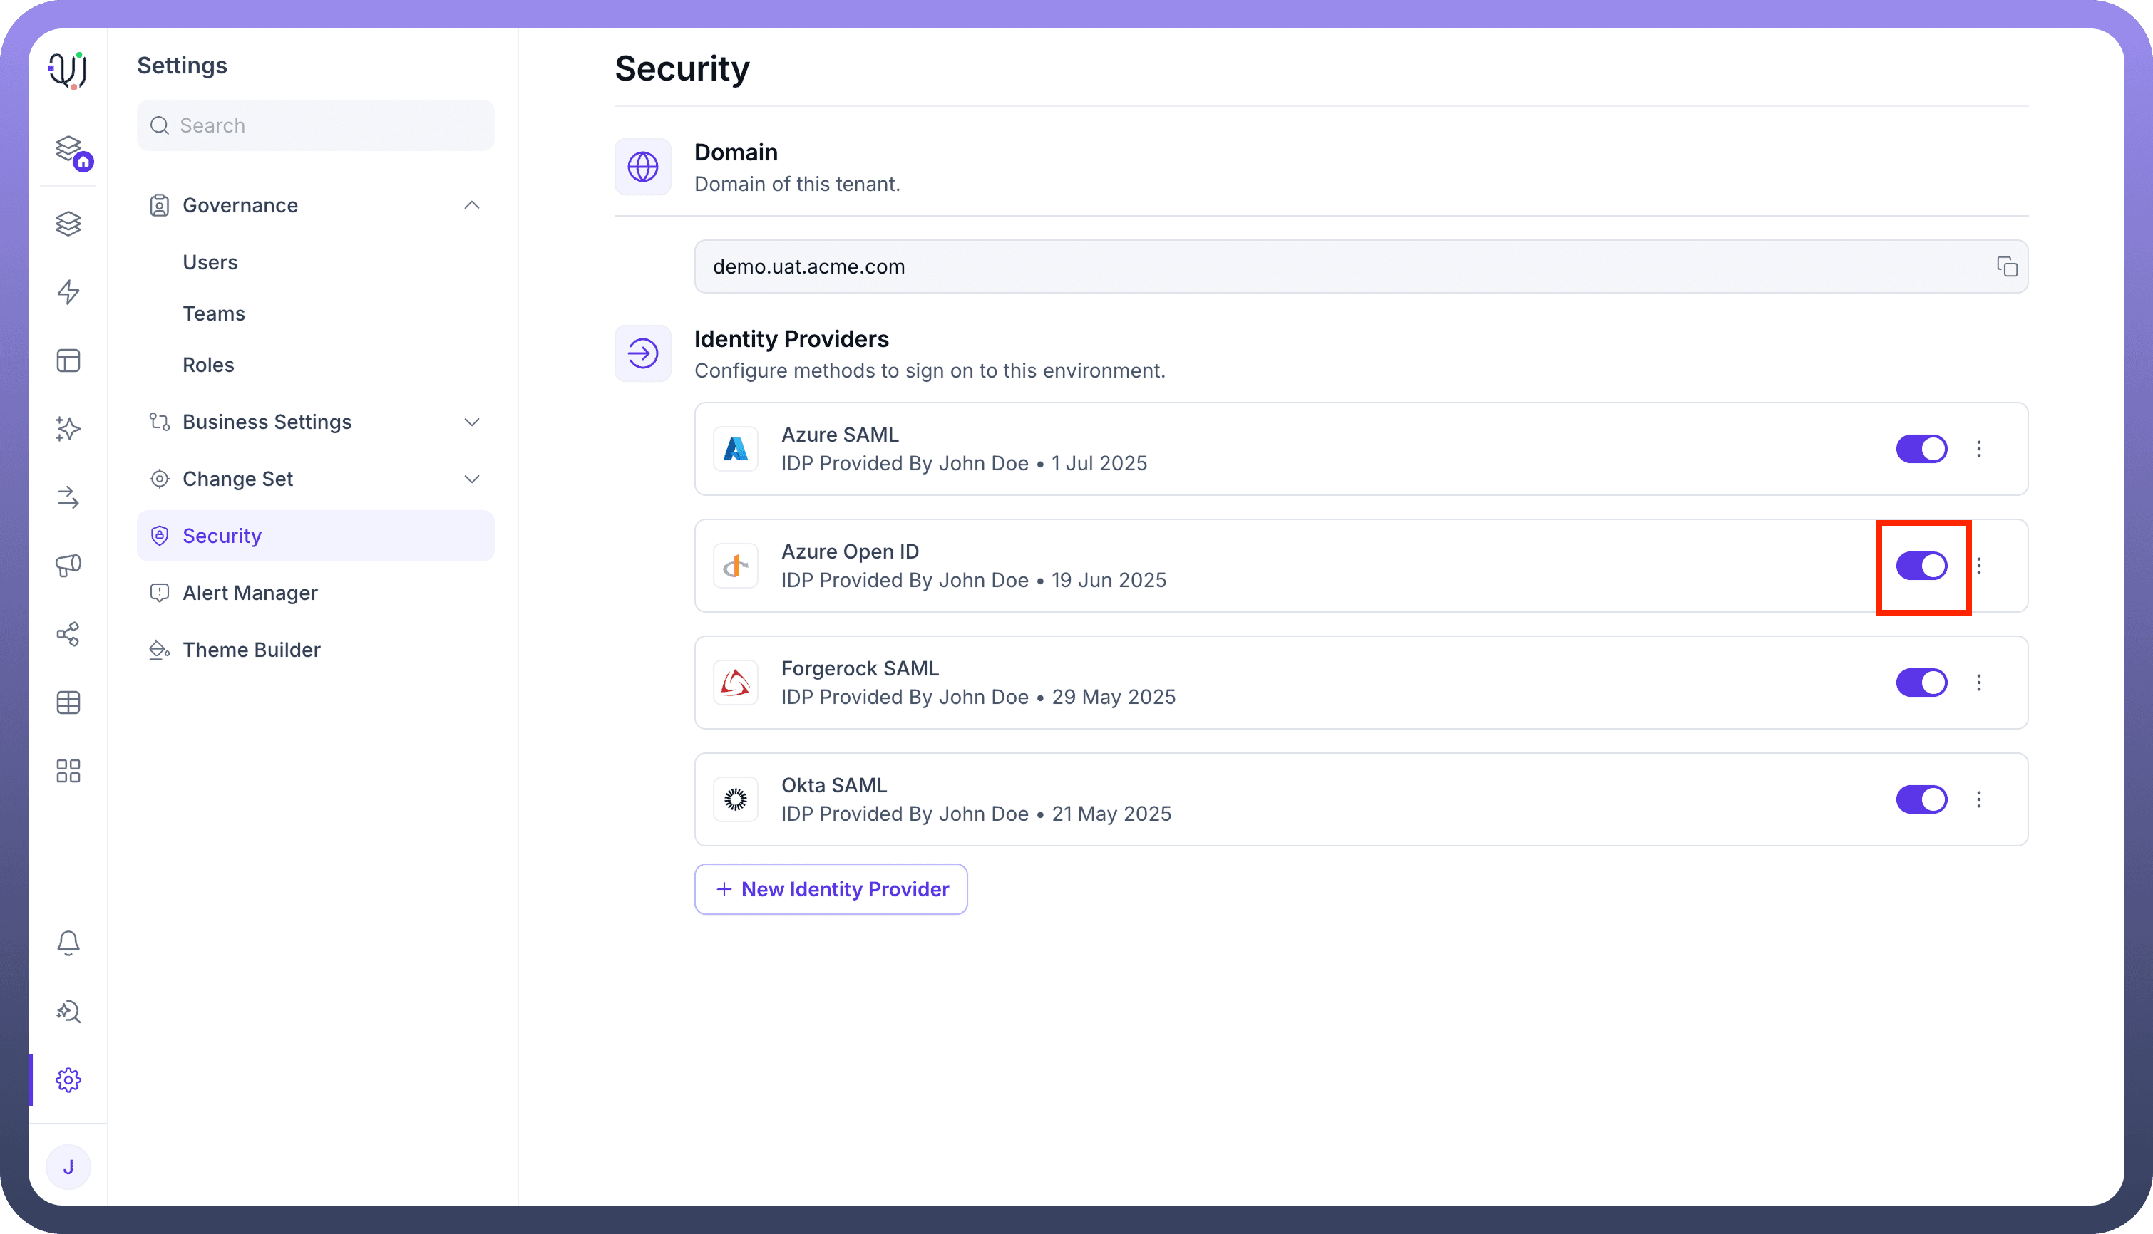Collapse the Governance section
2153x1234 pixels.
coord(471,205)
